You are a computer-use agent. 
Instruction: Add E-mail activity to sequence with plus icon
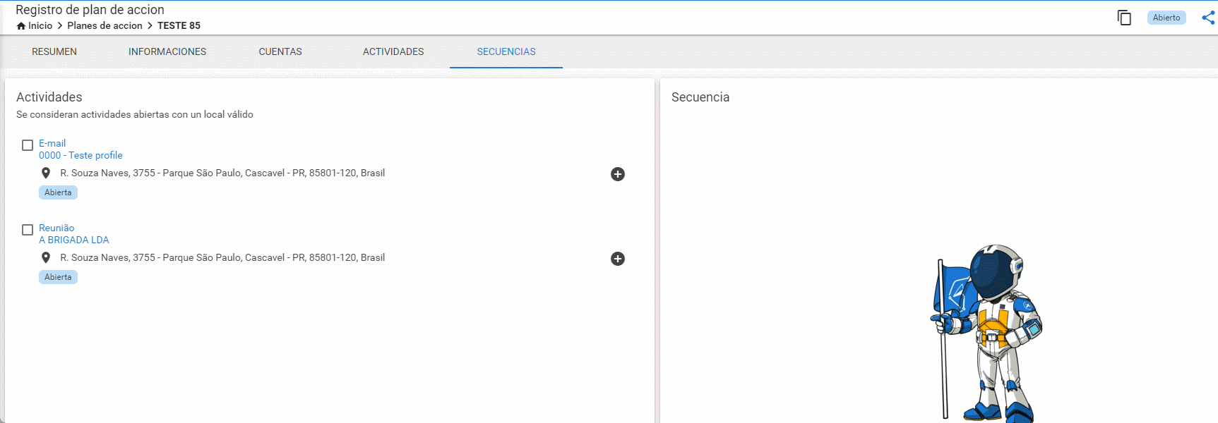coord(618,174)
